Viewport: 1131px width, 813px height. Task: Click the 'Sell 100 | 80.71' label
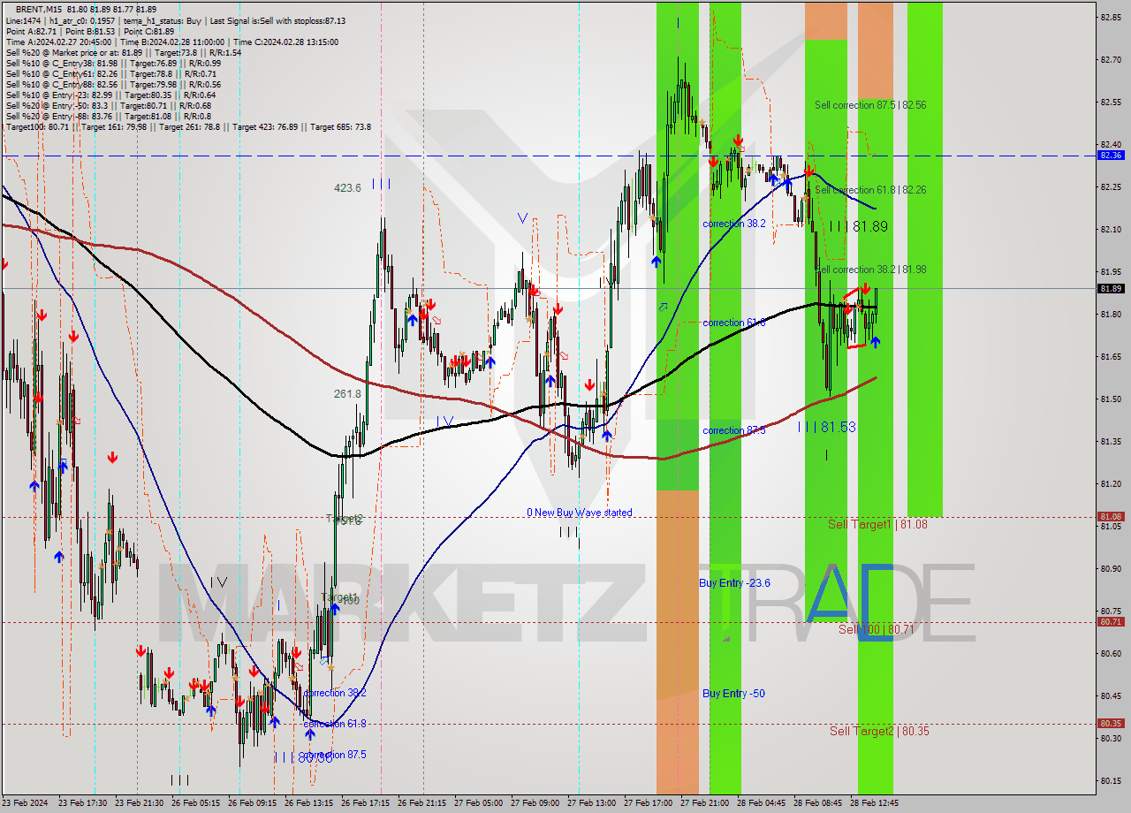point(876,629)
